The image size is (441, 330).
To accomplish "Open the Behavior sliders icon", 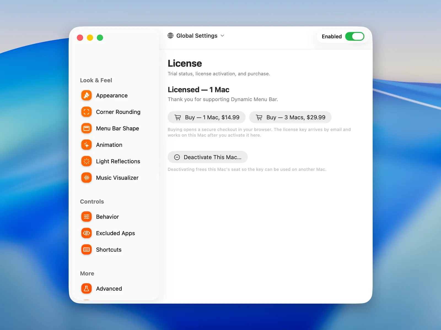I will point(87,217).
